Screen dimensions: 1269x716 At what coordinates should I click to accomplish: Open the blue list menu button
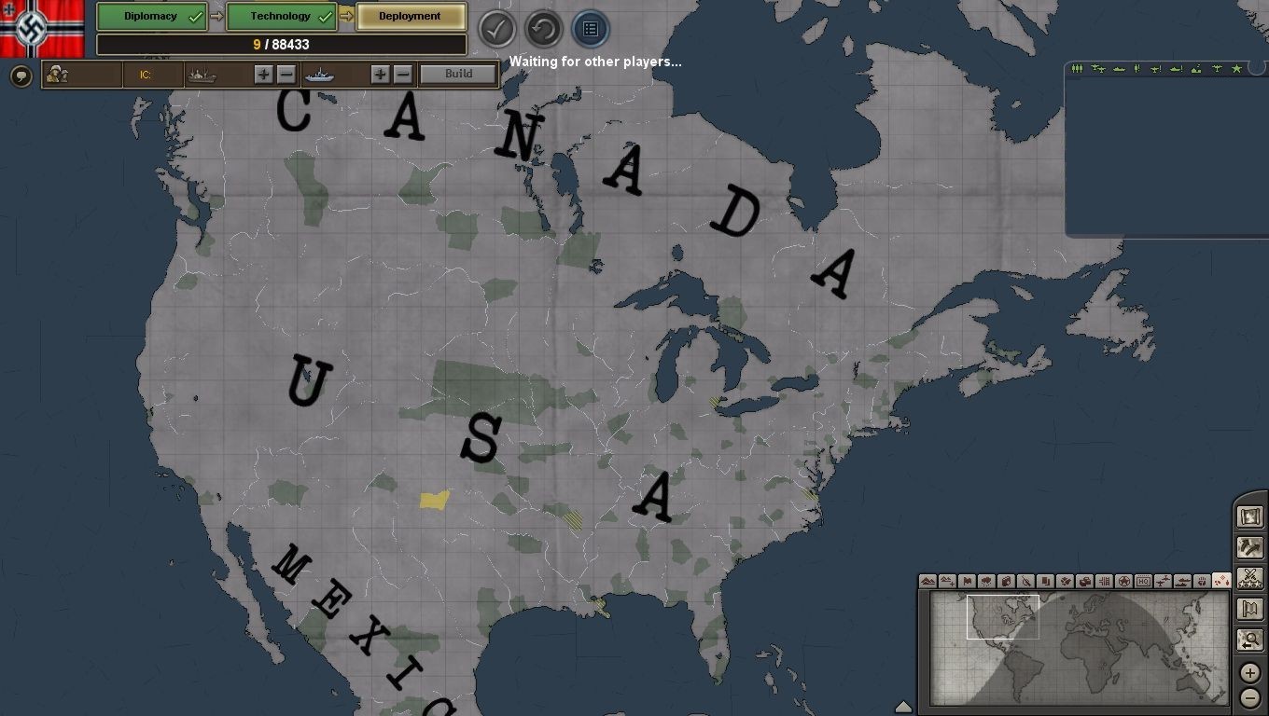click(590, 30)
